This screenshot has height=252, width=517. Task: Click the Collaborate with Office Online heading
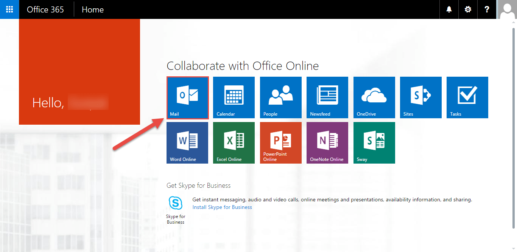[x=243, y=66]
